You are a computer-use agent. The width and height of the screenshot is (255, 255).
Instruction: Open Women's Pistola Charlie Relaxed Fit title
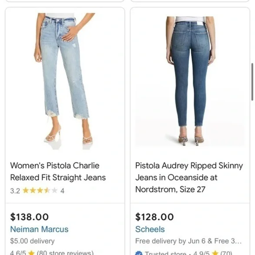tap(58, 171)
